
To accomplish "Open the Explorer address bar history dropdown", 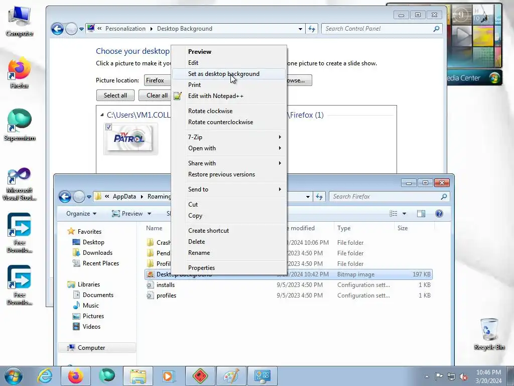I will [308, 197].
